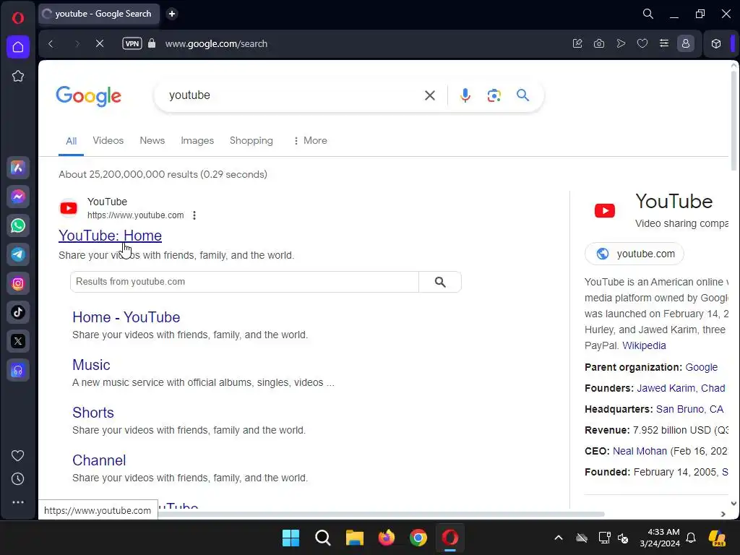
Task: Open the Extensions cube icon
Action: coord(716,43)
